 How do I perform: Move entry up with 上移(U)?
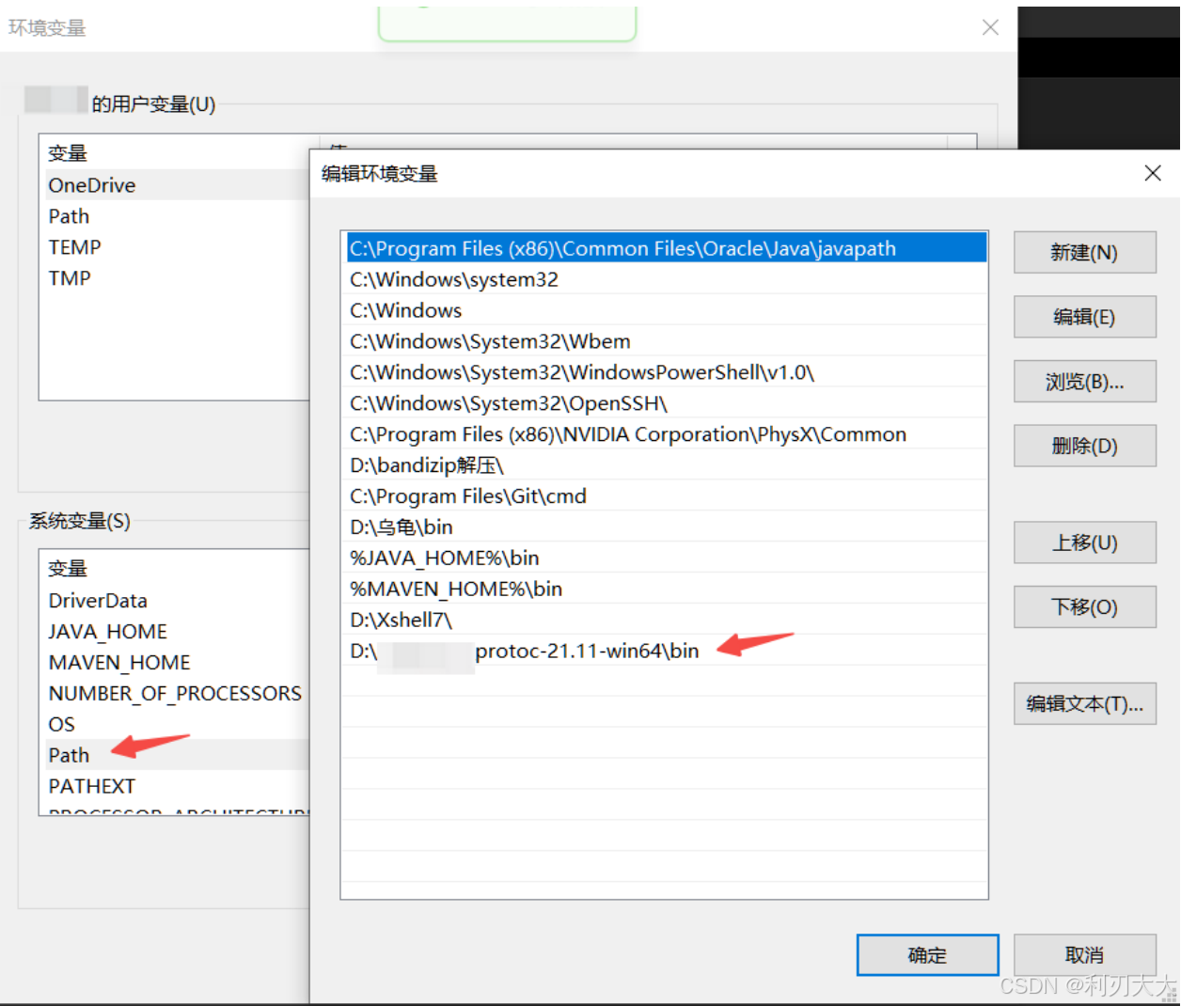pyautogui.click(x=1084, y=542)
